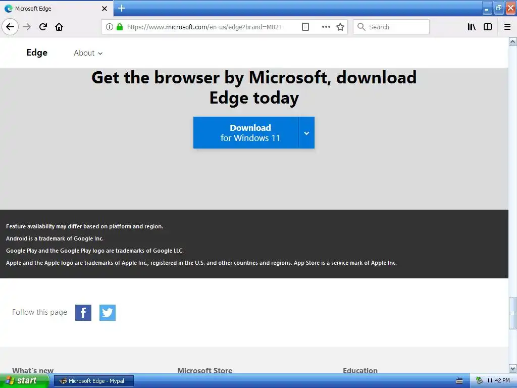Minimize the Mypal browser window
Viewport: 517px width, 388px height.
pos(487,8)
